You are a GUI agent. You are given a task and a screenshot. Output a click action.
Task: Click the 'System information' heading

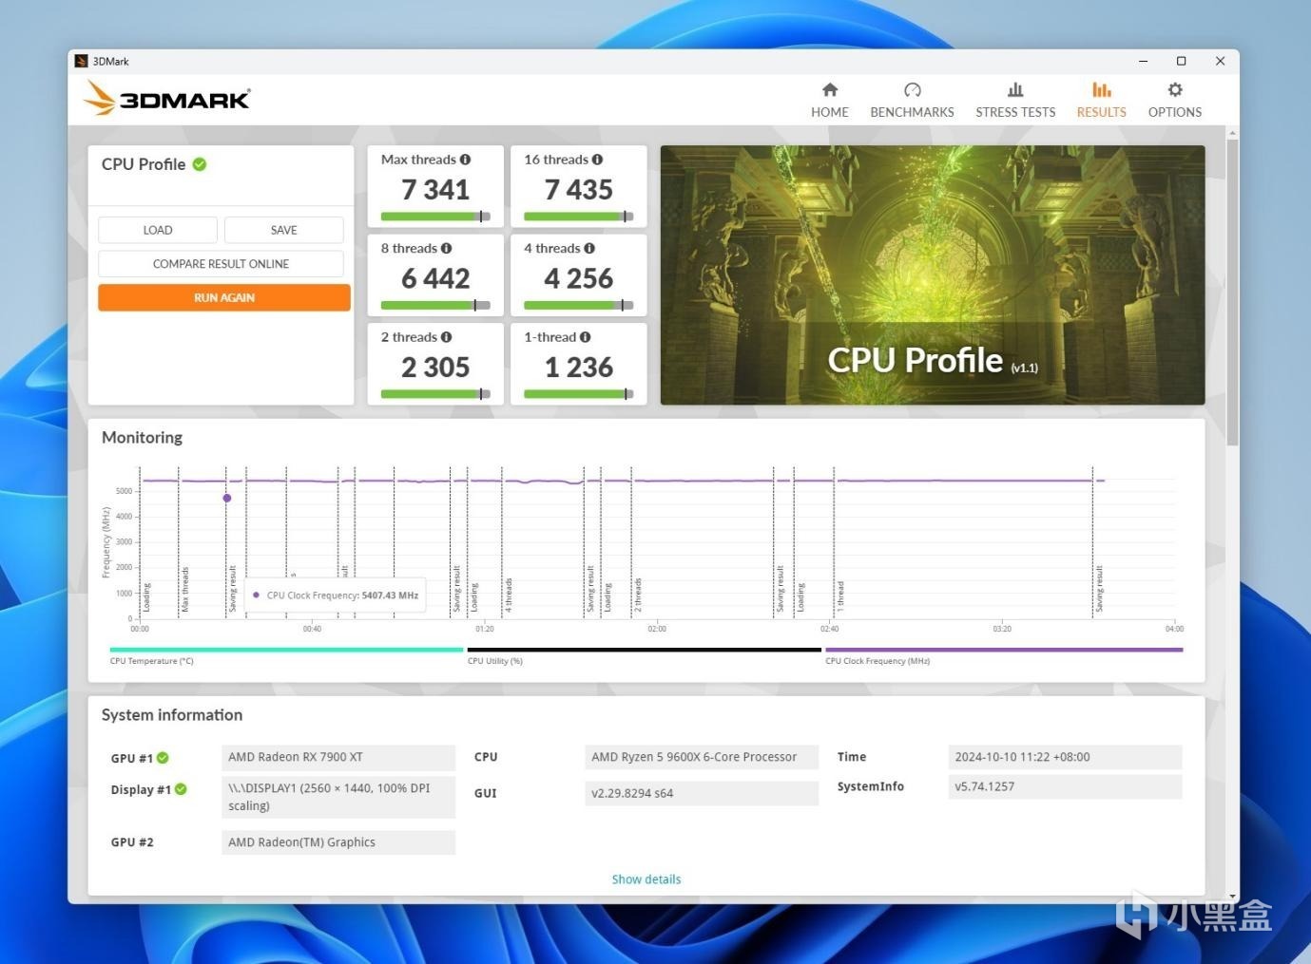[x=172, y=714]
